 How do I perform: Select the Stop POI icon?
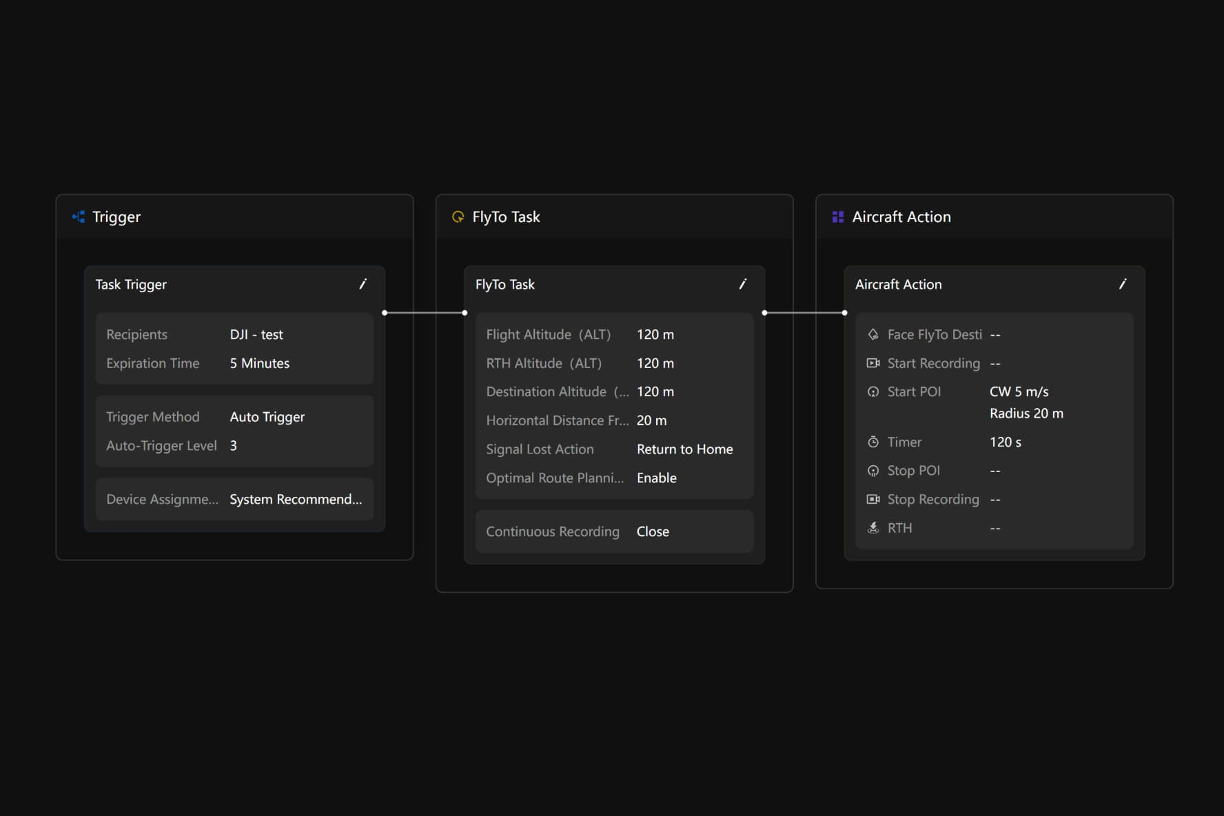873,471
